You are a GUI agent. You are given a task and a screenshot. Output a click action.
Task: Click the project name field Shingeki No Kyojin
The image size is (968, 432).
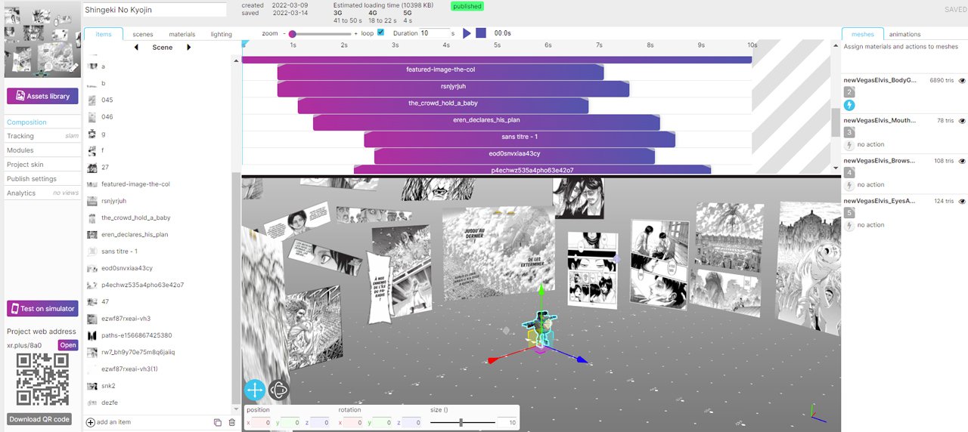pos(154,10)
